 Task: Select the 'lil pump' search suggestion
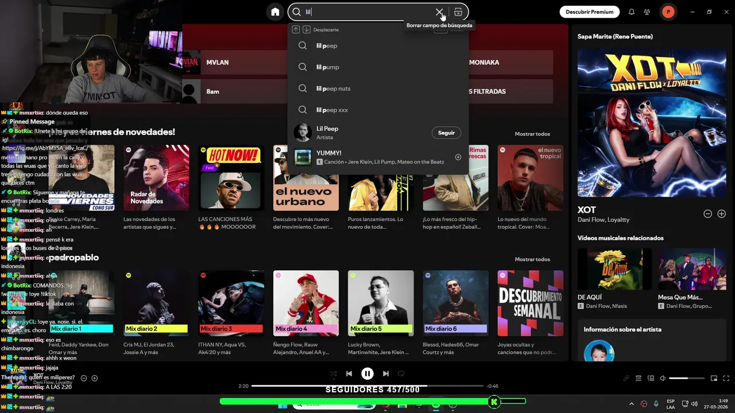378,67
